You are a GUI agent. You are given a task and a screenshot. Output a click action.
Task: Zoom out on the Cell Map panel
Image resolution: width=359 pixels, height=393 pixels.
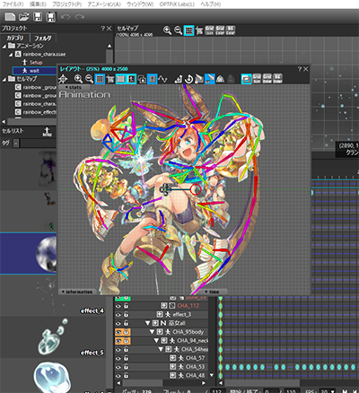pyautogui.click(x=179, y=31)
